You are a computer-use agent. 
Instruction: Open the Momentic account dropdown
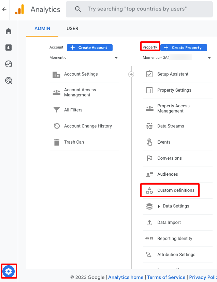[84, 57]
